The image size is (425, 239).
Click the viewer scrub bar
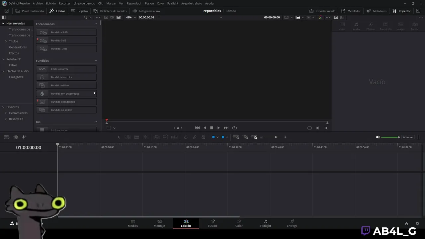[217, 122]
